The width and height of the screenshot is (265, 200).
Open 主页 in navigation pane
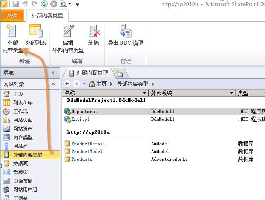pyautogui.click(x=18, y=94)
